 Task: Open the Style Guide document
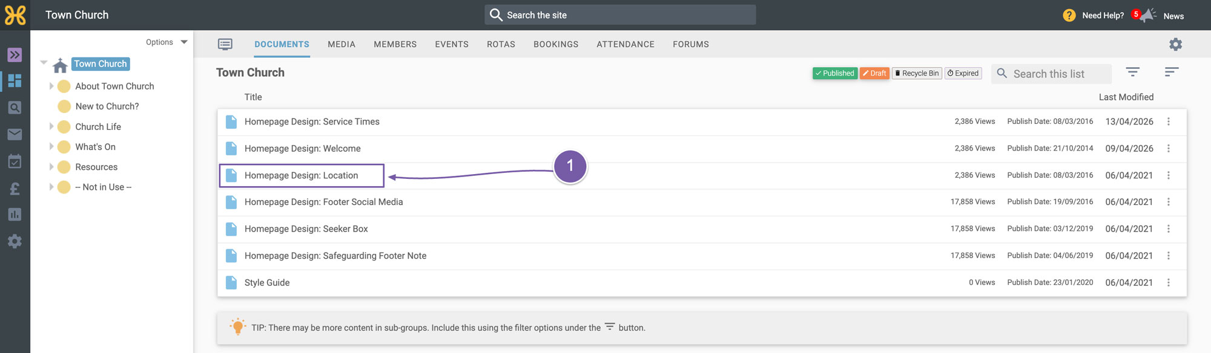tap(267, 282)
